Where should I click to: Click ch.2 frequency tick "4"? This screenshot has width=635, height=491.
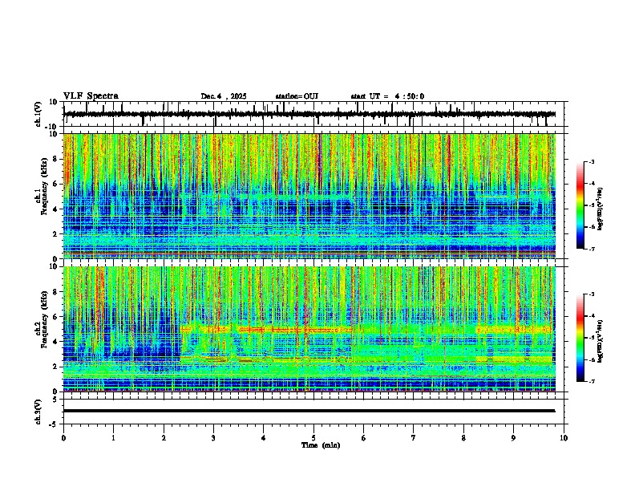[56, 342]
